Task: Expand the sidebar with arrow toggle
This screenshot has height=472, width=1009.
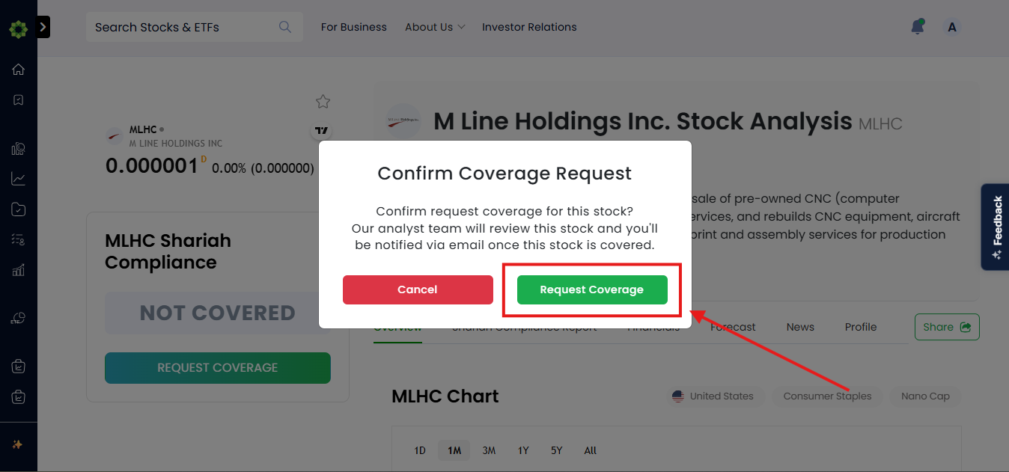Action: point(43,27)
